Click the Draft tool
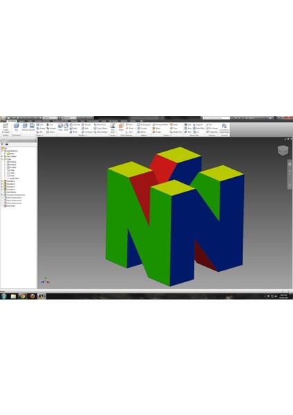The image size is (293, 415). [x=73, y=132]
